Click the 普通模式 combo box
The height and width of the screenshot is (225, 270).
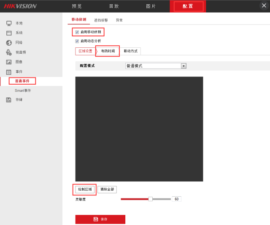(x=156, y=66)
